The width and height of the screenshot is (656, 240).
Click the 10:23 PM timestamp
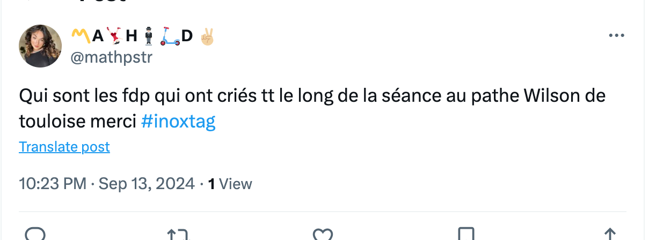53,184
